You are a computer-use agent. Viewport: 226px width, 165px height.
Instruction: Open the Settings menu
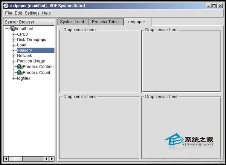pyautogui.click(x=32, y=13)
